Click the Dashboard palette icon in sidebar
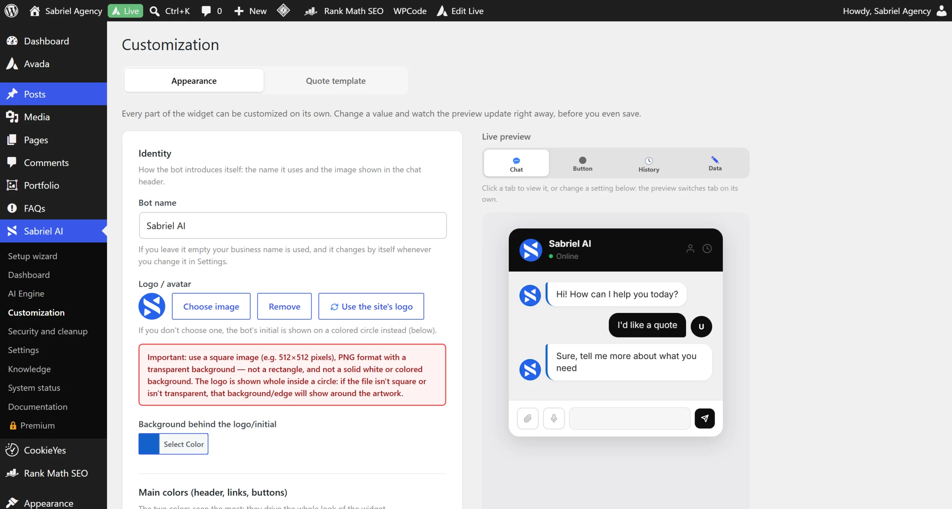Viewport: 952px width, 509px height. [x=12, y=41]
